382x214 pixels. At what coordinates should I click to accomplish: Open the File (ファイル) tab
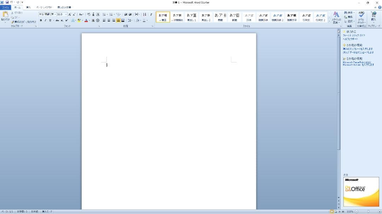point(6,7)
